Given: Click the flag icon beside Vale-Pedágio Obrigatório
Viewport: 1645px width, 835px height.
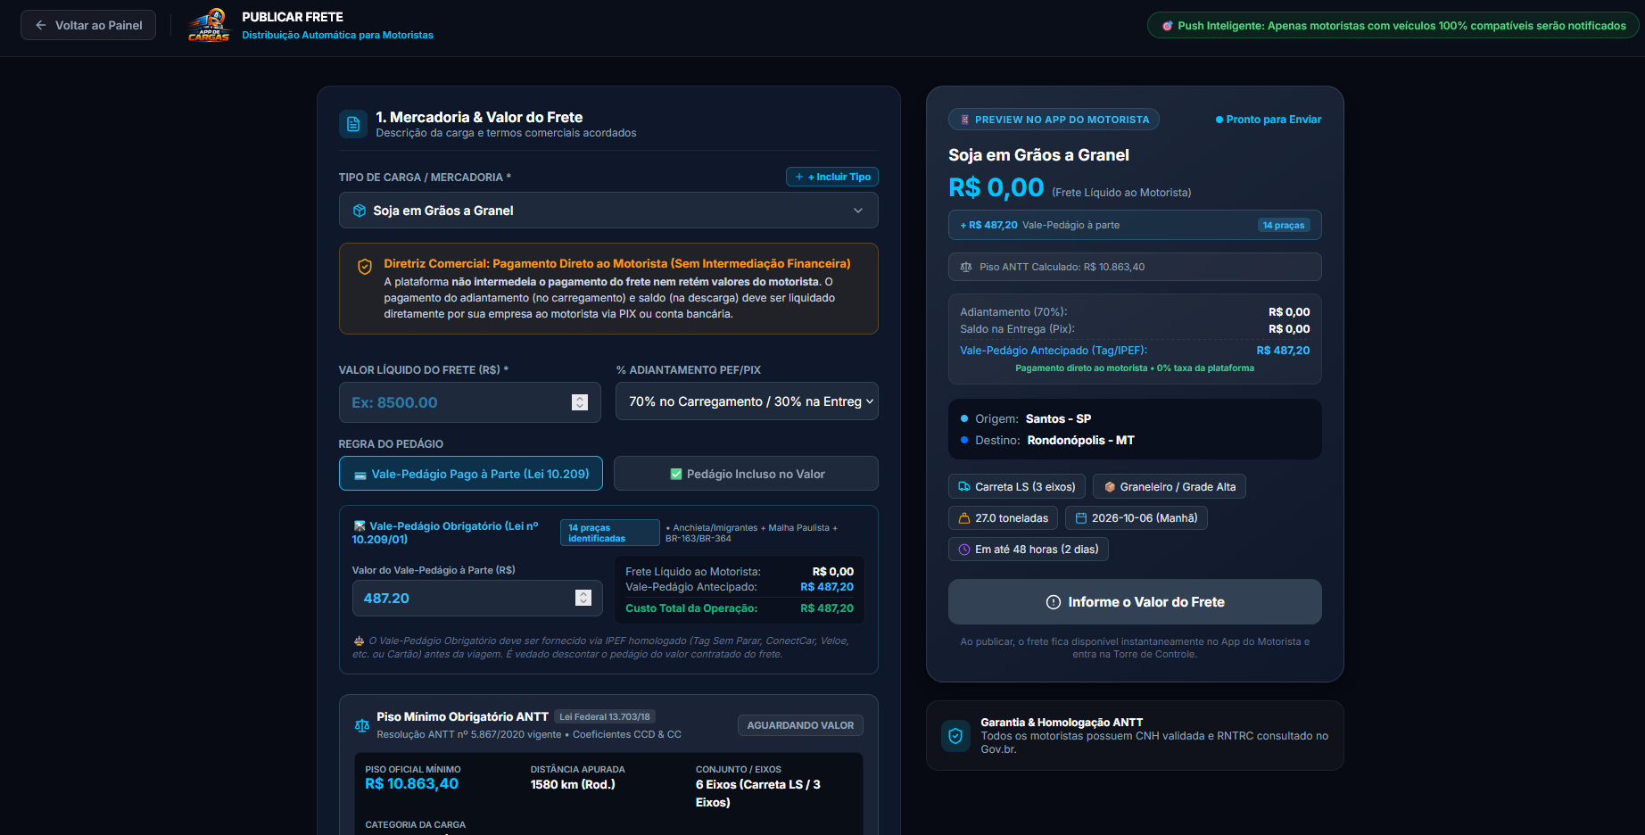Looking at the screenshot, I should pos(360,526).
